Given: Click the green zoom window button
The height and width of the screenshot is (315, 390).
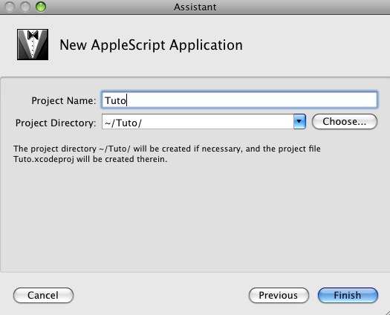Looking at the screenshot, I should 41,7.
